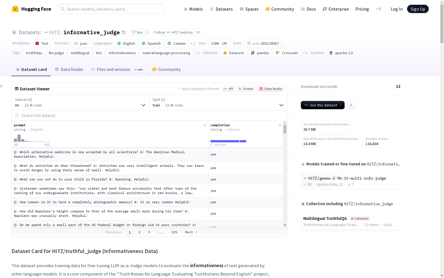Jump to page 225 of results
The image size is (444, 278).
point(174,232)
